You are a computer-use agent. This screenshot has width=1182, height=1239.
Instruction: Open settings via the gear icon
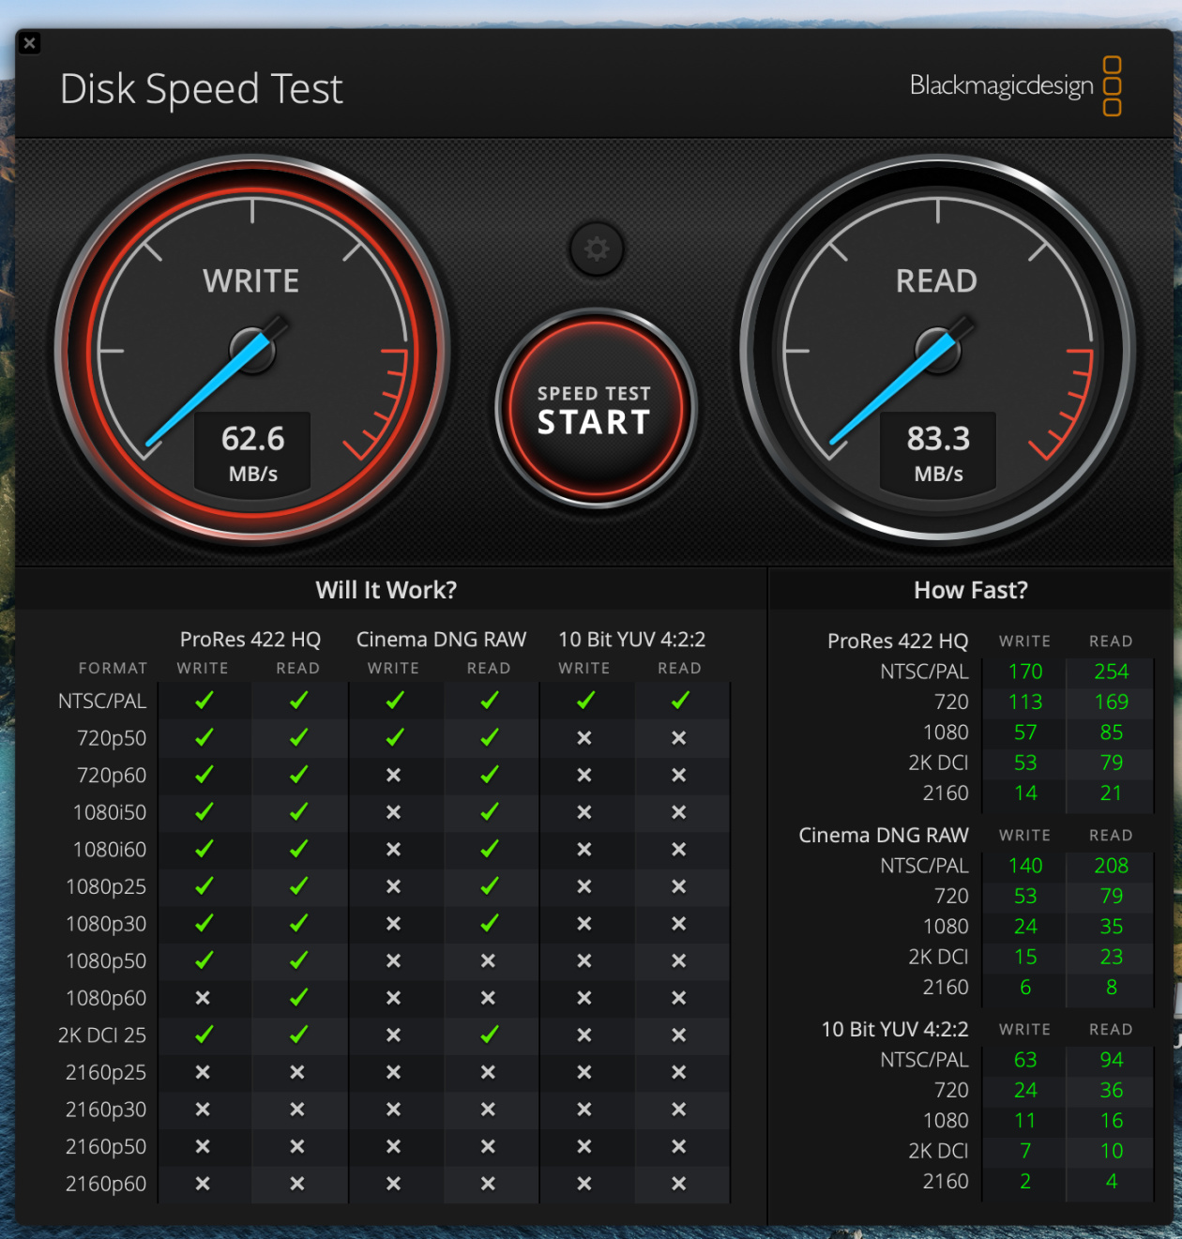597,249
